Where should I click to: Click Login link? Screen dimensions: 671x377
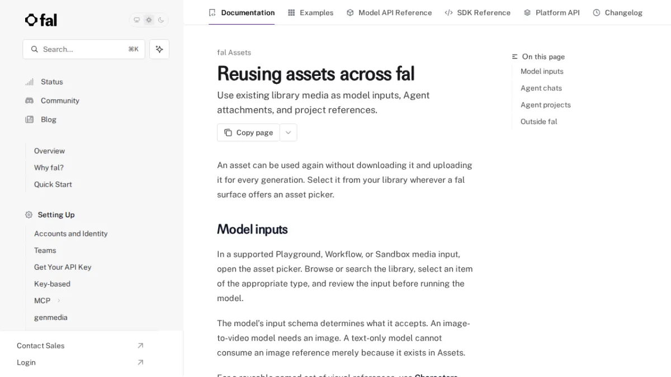point(26,362)
